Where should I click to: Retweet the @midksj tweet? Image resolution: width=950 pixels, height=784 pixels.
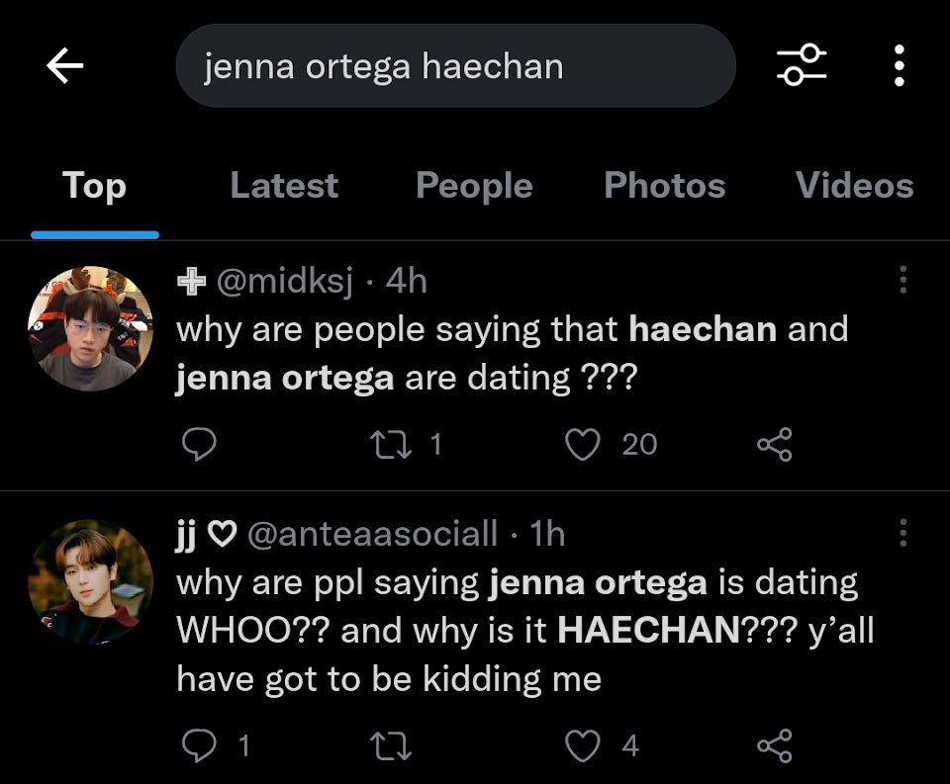pos(388,445)
